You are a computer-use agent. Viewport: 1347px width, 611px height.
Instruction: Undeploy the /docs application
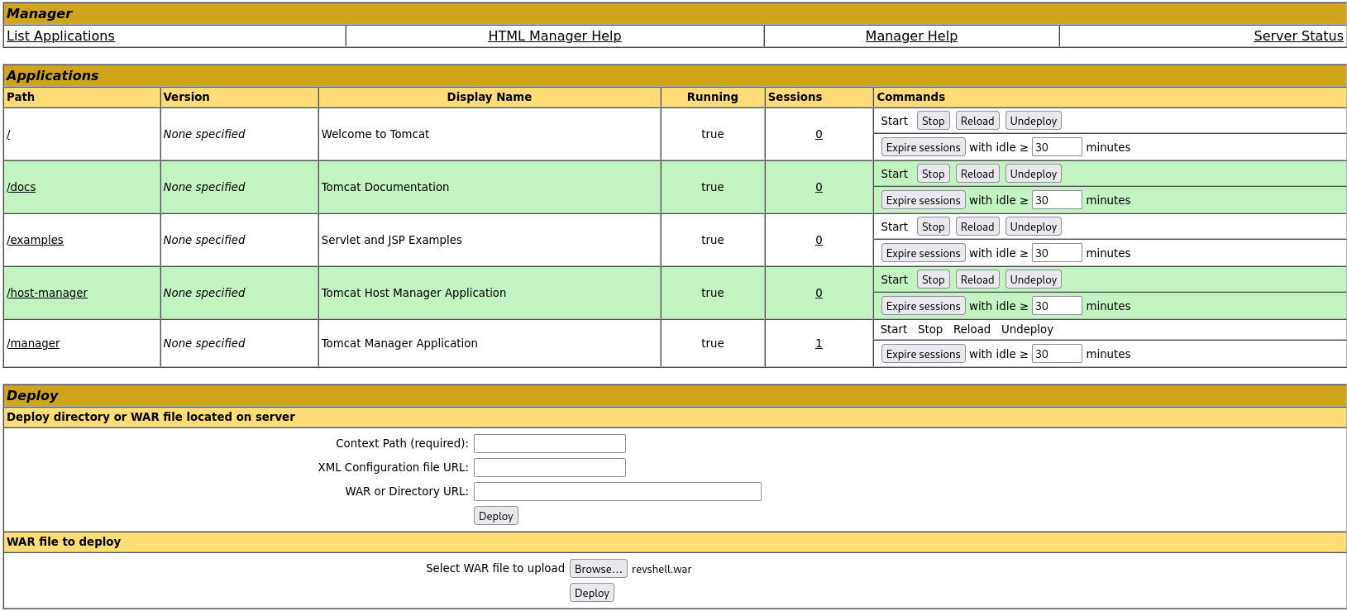point(1033,174)
